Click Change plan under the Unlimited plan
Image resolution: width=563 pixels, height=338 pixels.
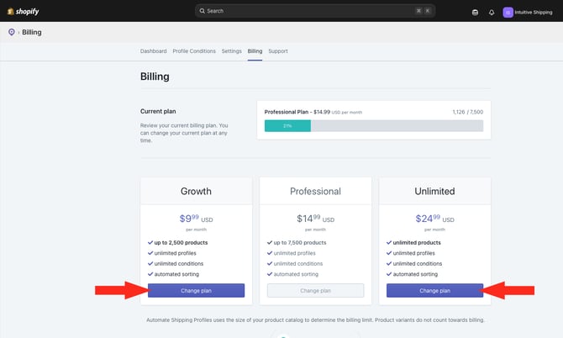pos(434,290)
